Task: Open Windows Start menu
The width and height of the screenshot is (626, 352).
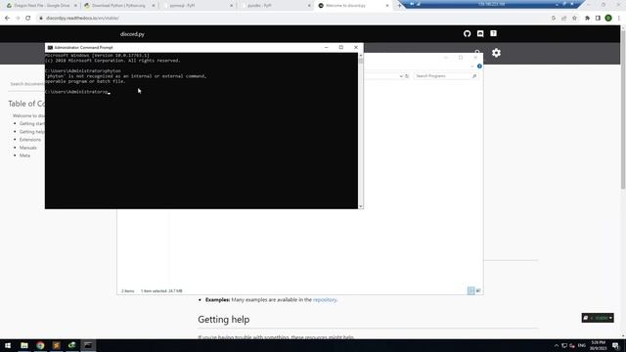Action: click(8, 345)
